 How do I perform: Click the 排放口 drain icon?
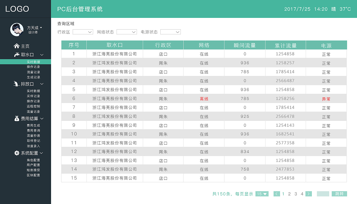pos(16,84)
